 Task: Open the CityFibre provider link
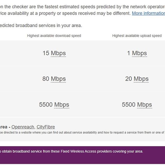[46, 127]
